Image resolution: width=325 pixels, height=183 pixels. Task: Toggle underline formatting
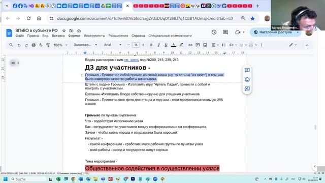[166, 45]
